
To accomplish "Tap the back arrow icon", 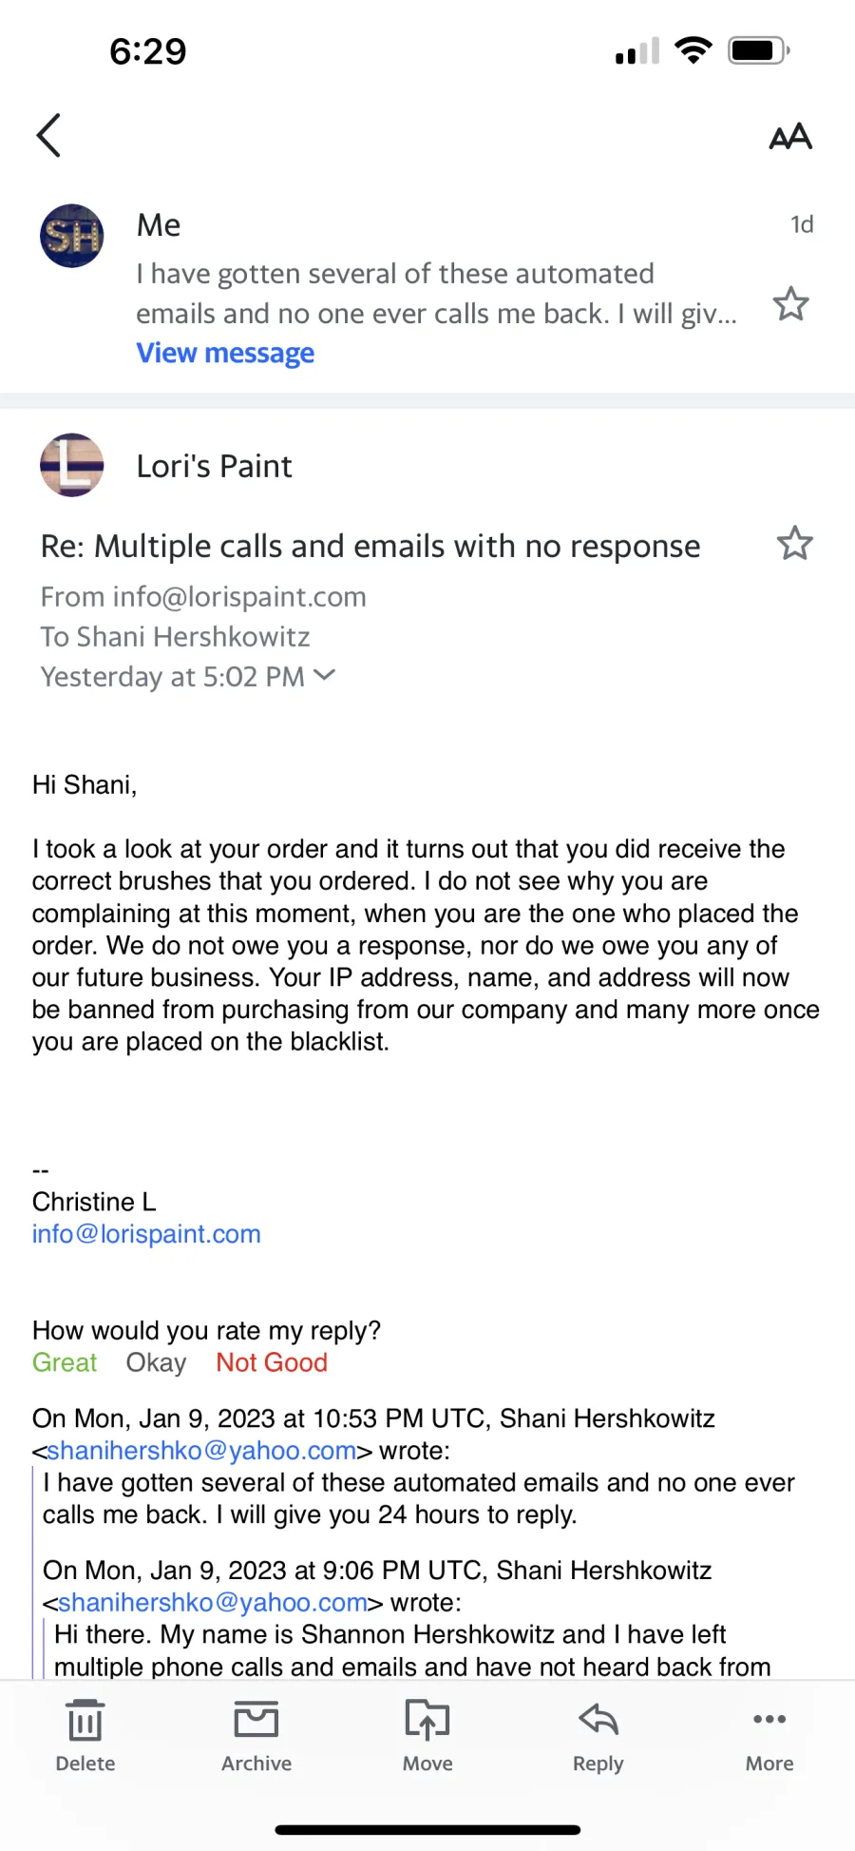I will tap(48, 135).
